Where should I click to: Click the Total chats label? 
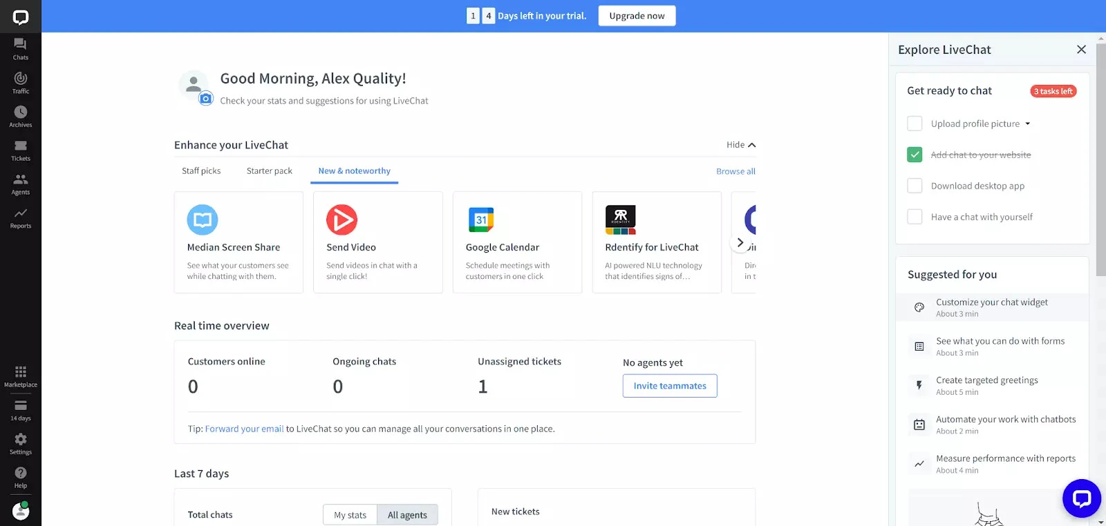tap(210, 515)
